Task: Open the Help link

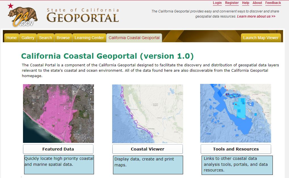Action: 246,3
